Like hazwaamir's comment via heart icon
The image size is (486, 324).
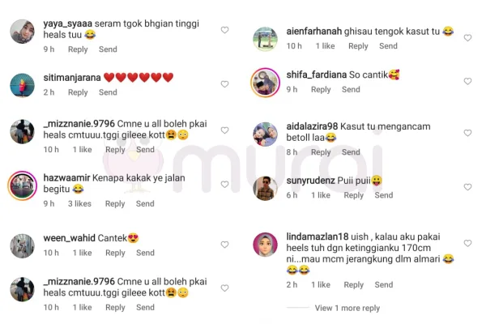224,185
